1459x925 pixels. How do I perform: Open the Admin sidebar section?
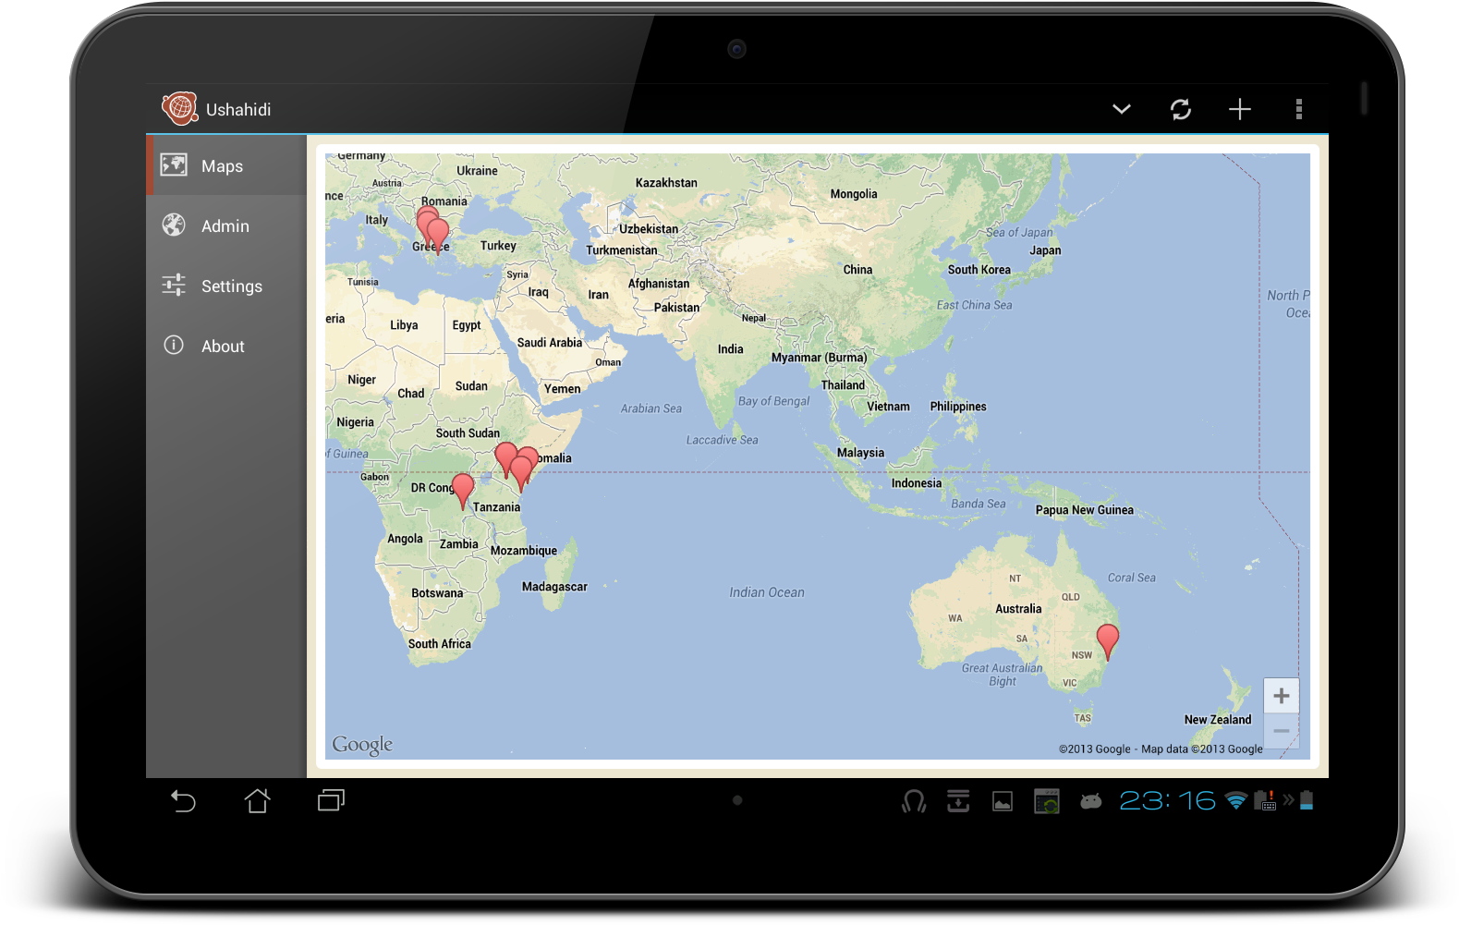pos(226,225)
